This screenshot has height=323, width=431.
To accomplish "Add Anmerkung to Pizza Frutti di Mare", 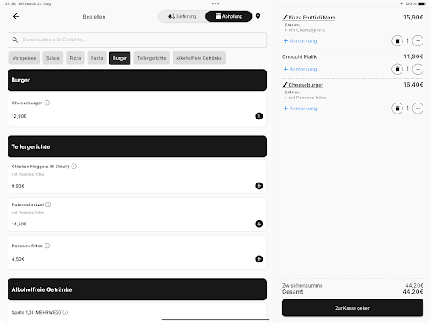I will [x=300, y=41].
